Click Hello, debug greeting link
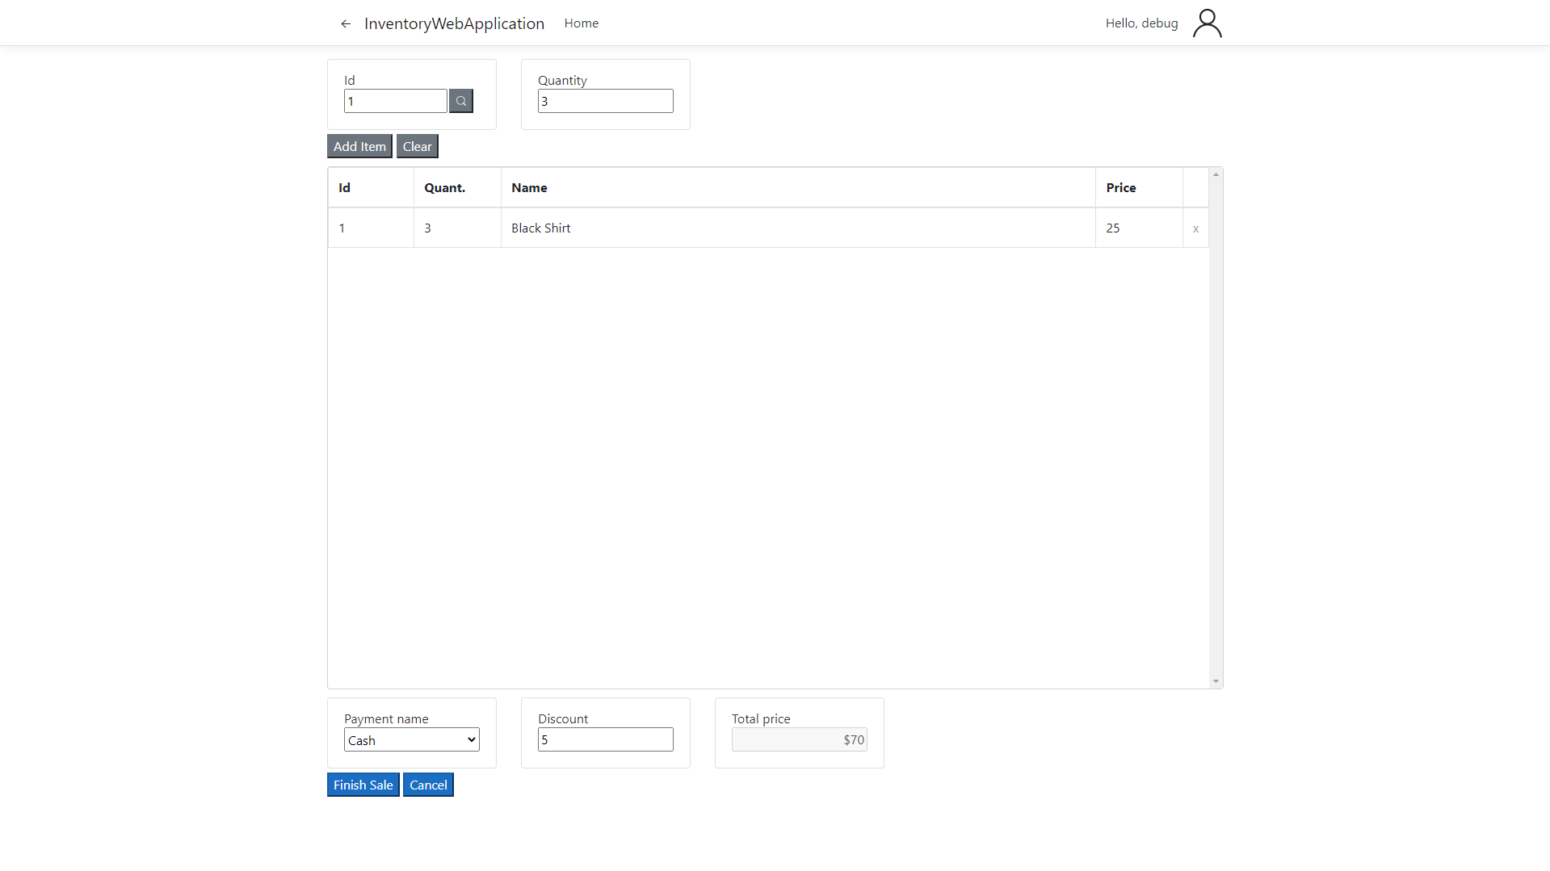Image resolution: width=1550 pixels, height=871 pixels. pos(1141,23)
